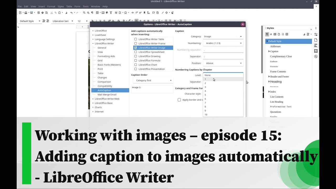Viewport: 336px width, 189px height.
Task: Enable LibreOffice Spreadsheet caption checkbox
Action: 136,52
